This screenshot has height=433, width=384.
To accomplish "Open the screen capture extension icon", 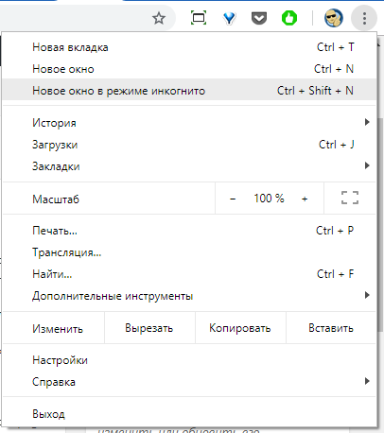I will coord(199,18).
